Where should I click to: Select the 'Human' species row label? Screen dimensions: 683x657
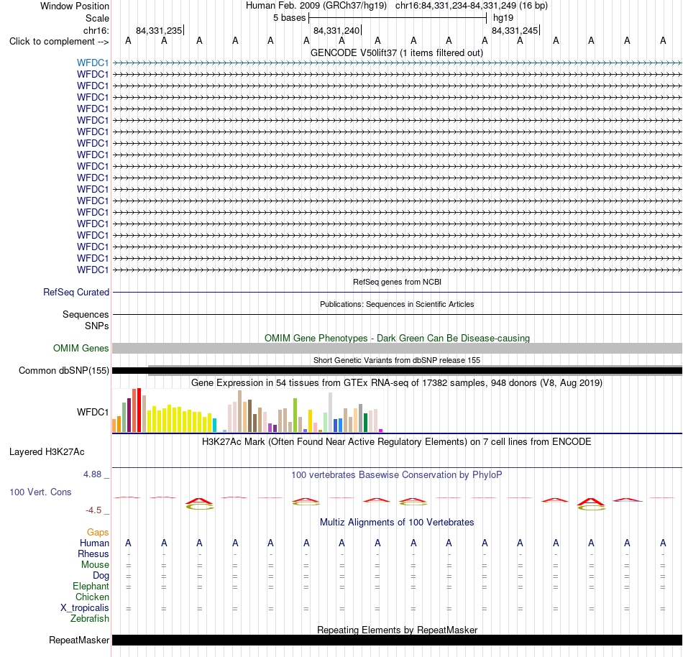point(94,543)
